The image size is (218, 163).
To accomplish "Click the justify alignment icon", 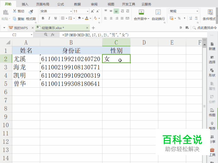I will tap(122, 18).
